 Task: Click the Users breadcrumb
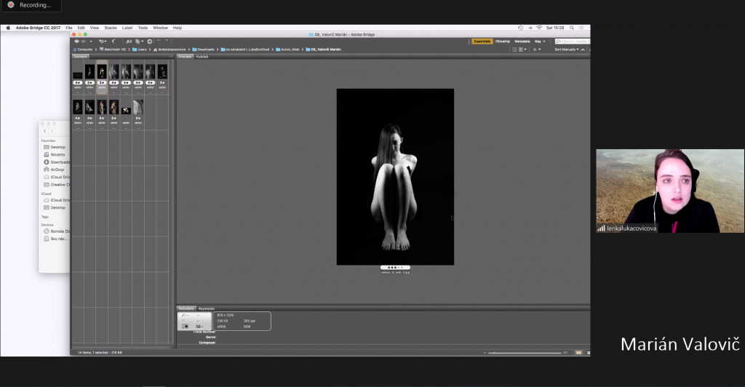pos(139,49)
